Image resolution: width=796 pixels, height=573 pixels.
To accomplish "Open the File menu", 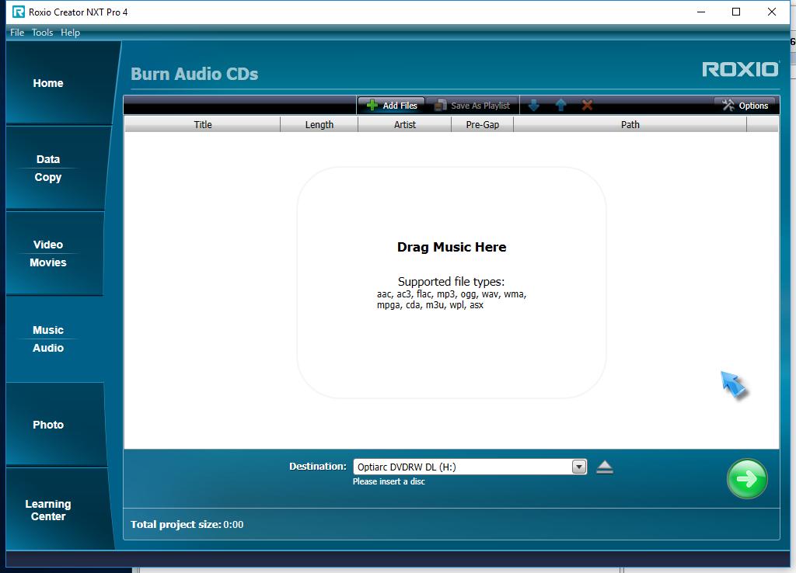I will tap(17, 33).
